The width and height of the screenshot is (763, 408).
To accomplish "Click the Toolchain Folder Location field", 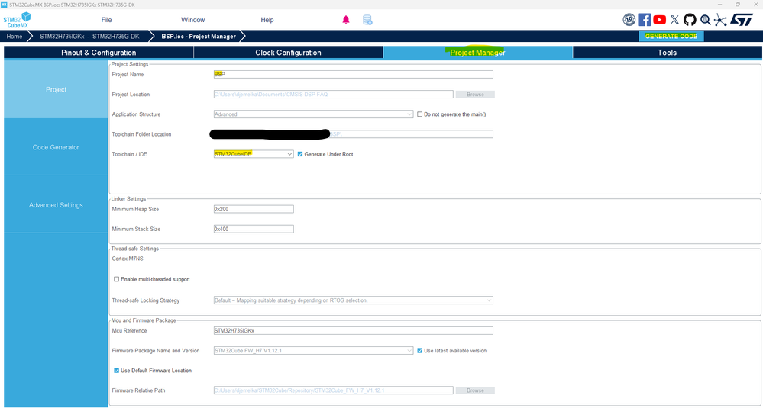I will (354, 134).
